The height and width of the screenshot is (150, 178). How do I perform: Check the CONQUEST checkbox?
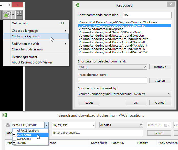(x=14, y=139)
